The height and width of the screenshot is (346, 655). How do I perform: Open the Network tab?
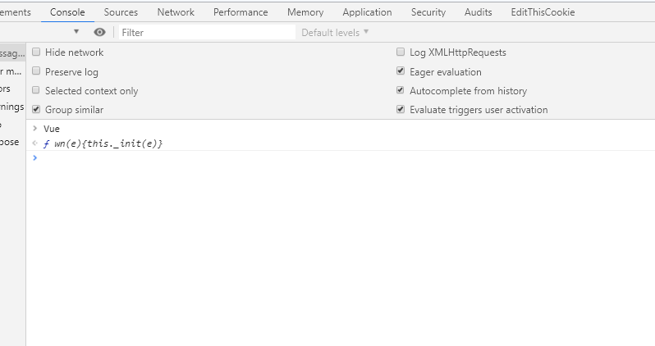[x=176, y=12]
